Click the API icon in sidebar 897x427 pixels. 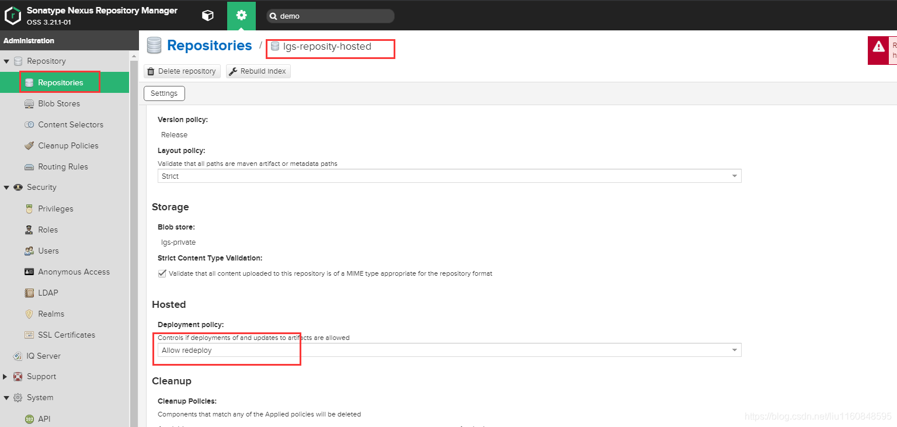(x=29, y=419)
